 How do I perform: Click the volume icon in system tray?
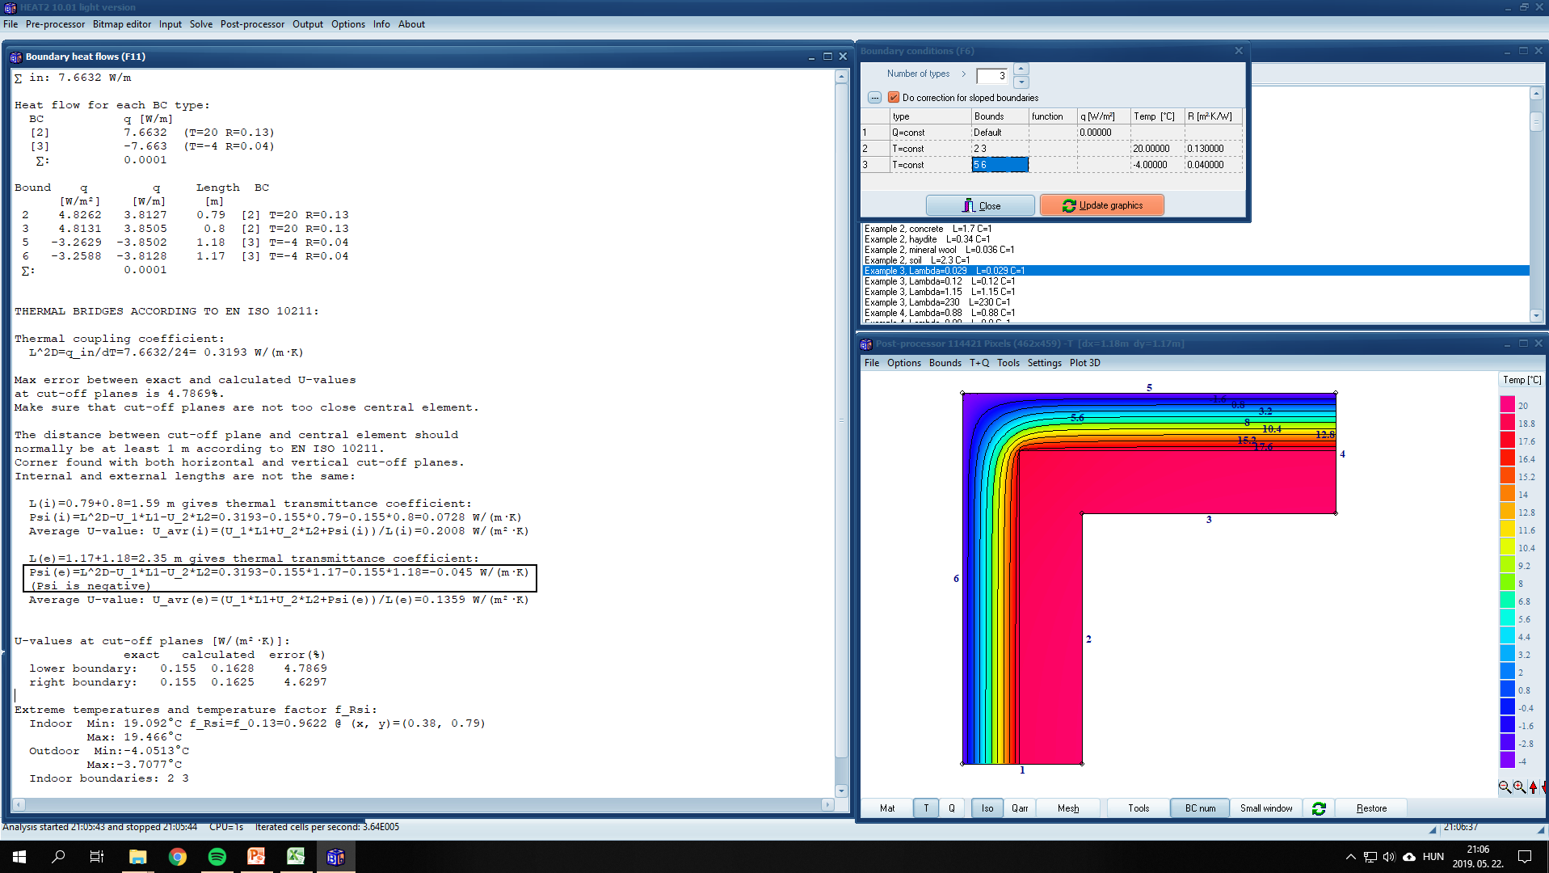[1389, 857]
